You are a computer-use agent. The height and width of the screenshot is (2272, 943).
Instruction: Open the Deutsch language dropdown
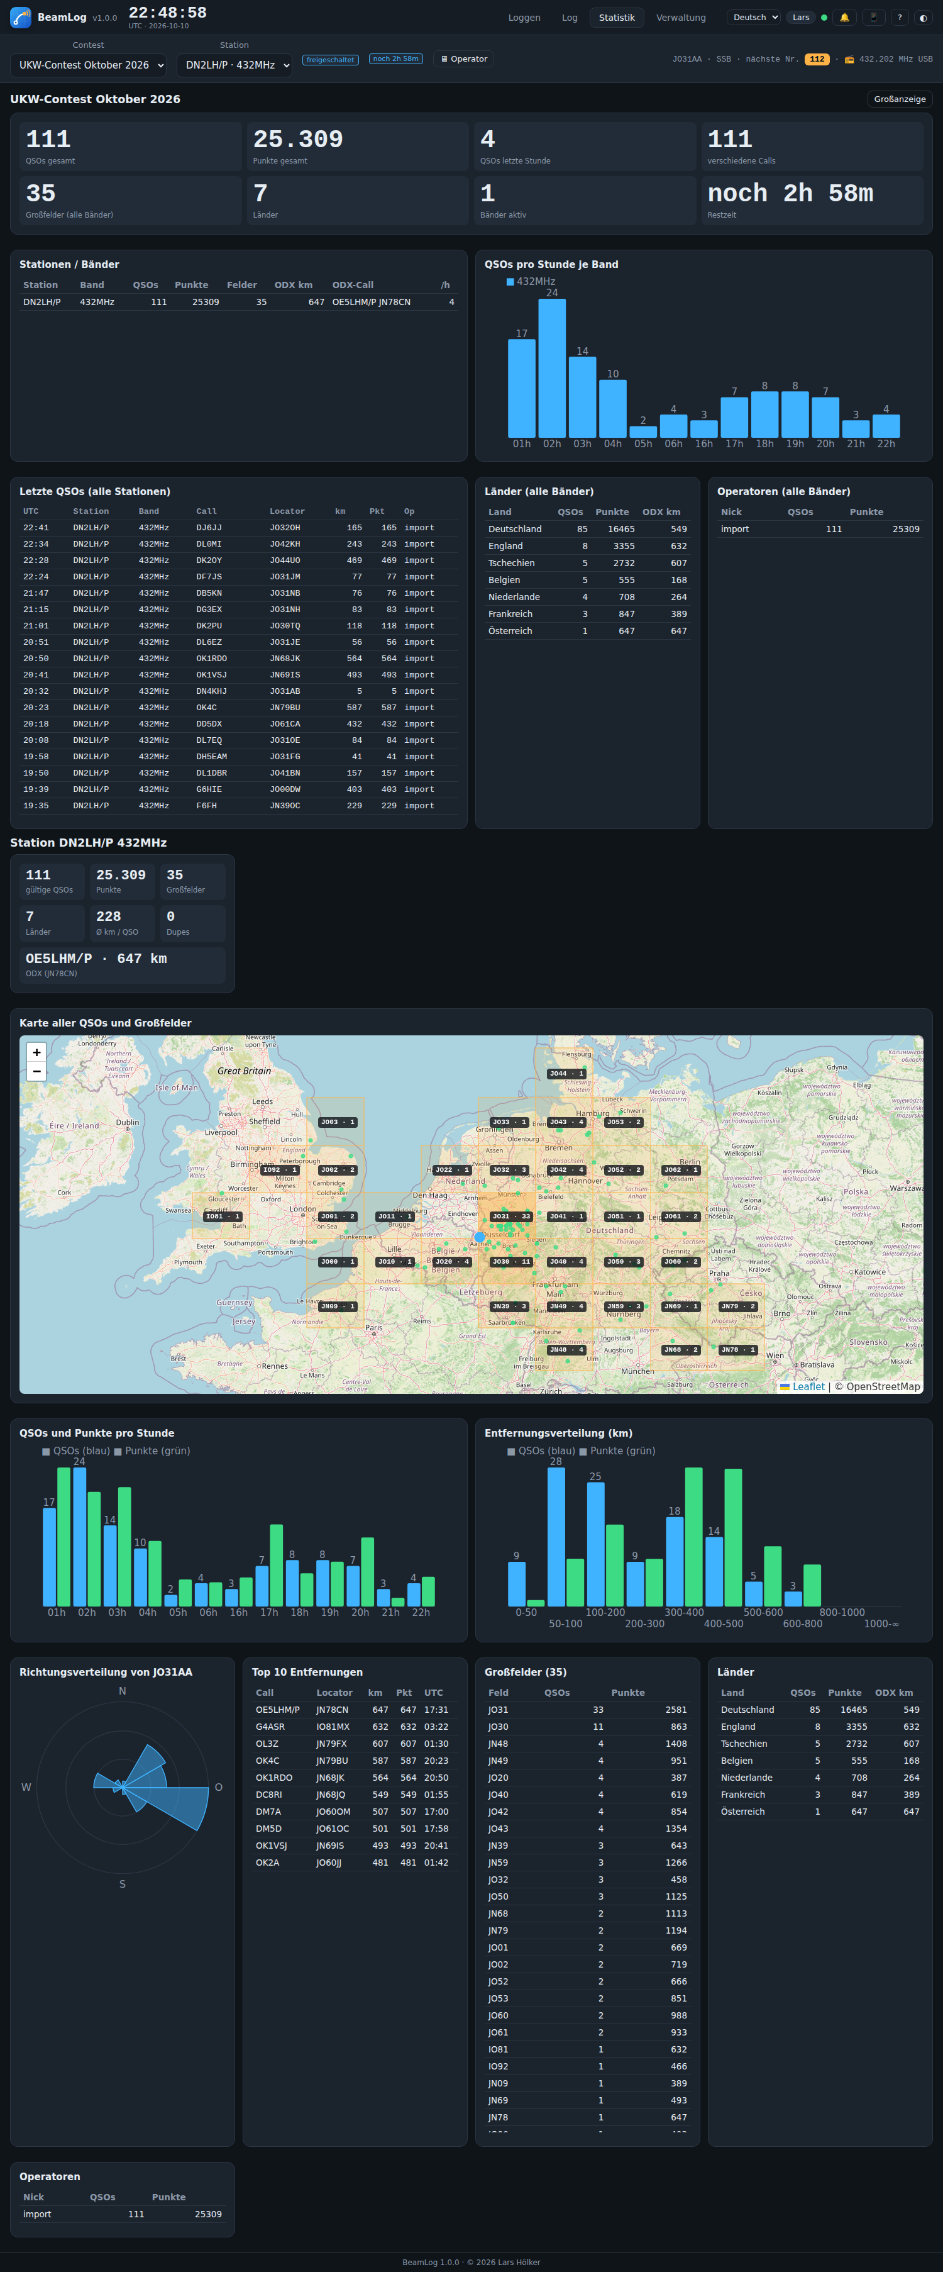click(x=754, y=18)
